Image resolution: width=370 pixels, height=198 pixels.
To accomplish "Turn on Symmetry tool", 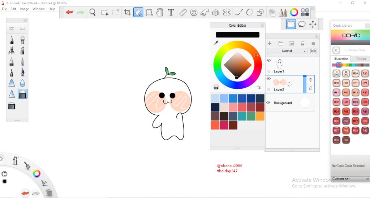I will tap(227, 12).
